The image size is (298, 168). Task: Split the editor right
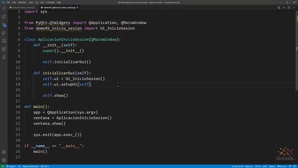click(x=289, y=7)
